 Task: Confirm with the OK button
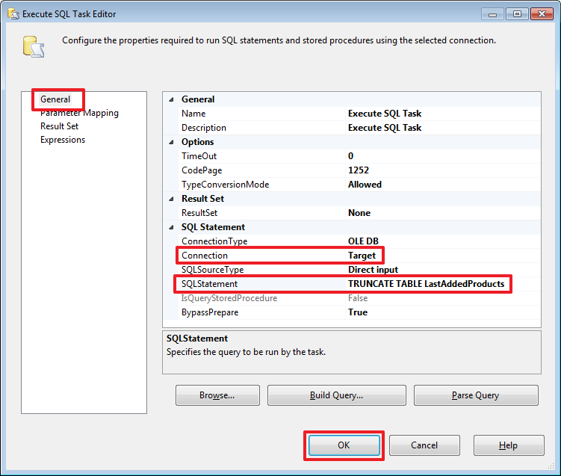click(344, 445)
